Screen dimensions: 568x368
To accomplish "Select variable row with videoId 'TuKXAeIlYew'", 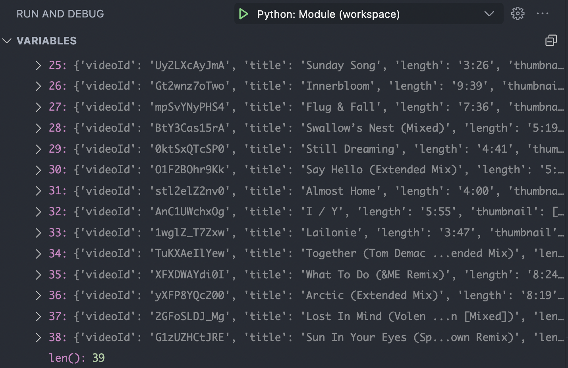I will (283, 253).
